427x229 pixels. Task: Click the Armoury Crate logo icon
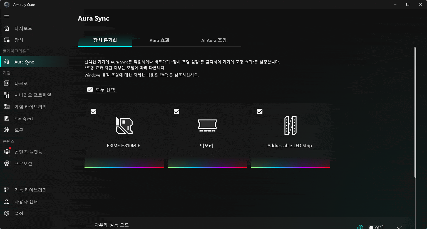click(x=7, y=4)
